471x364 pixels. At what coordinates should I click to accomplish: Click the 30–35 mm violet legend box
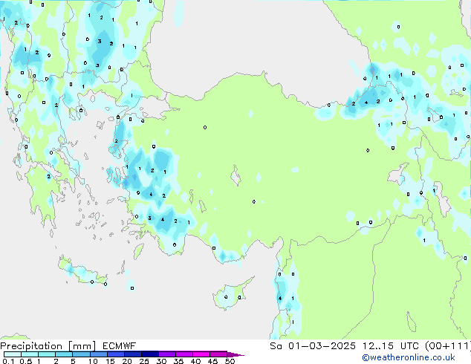pos(166,354)
